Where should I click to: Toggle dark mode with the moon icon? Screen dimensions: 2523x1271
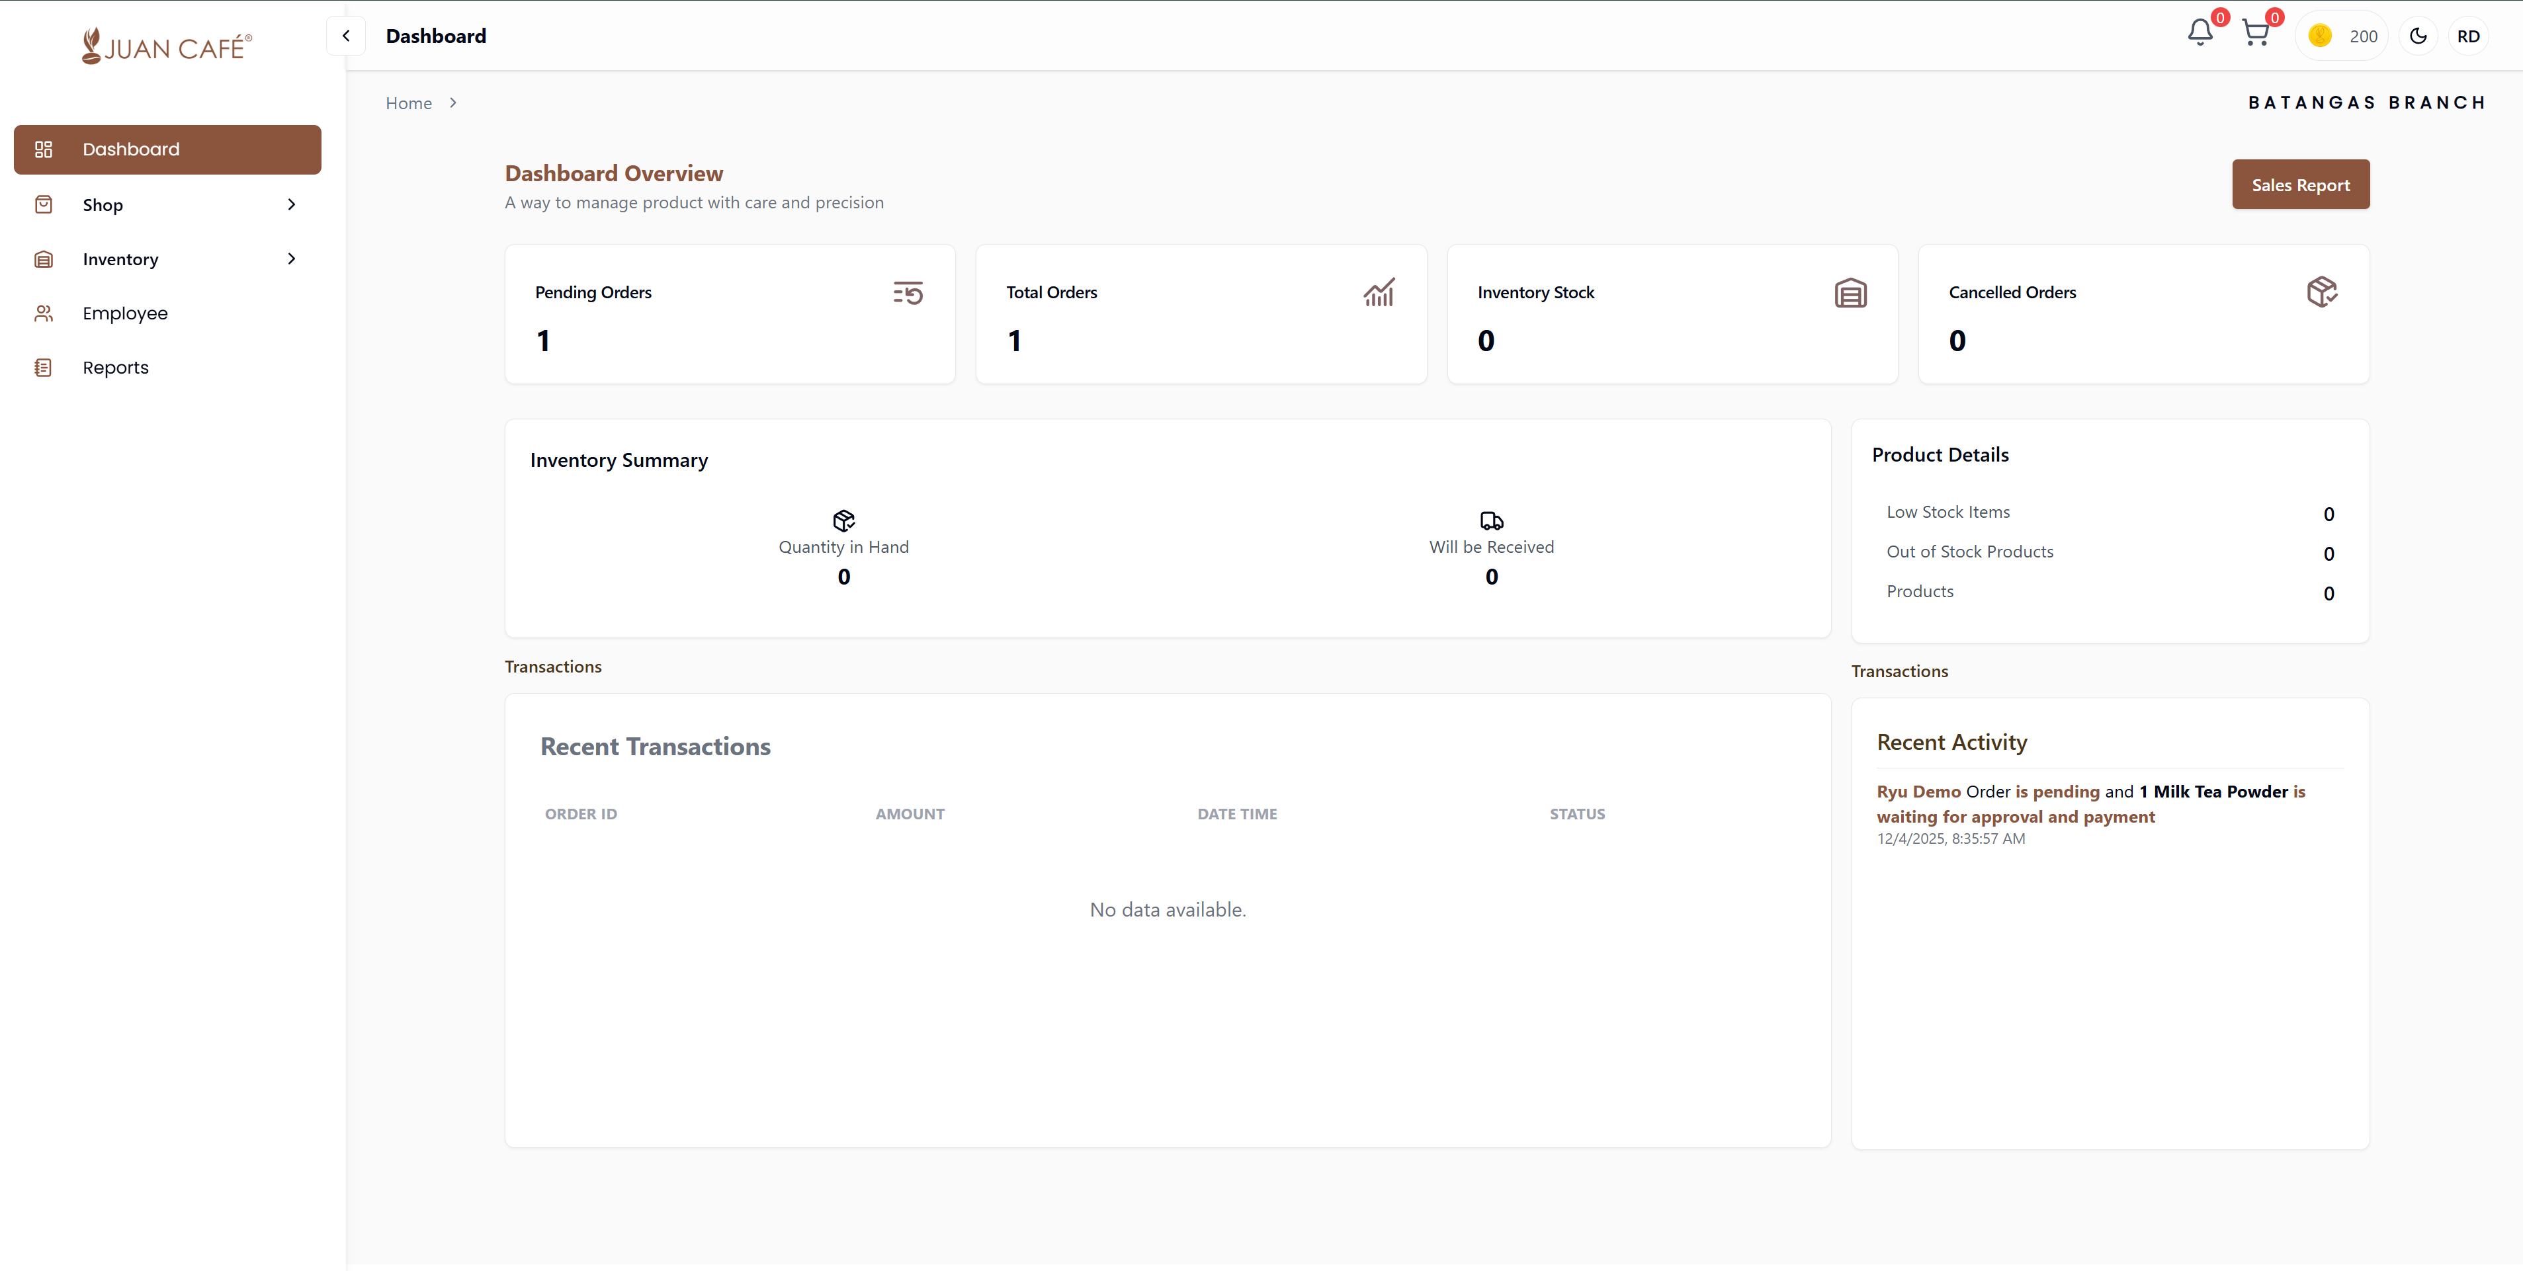coord(2418,35)
